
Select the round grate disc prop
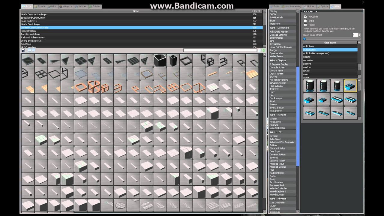[x=120, y=205]
